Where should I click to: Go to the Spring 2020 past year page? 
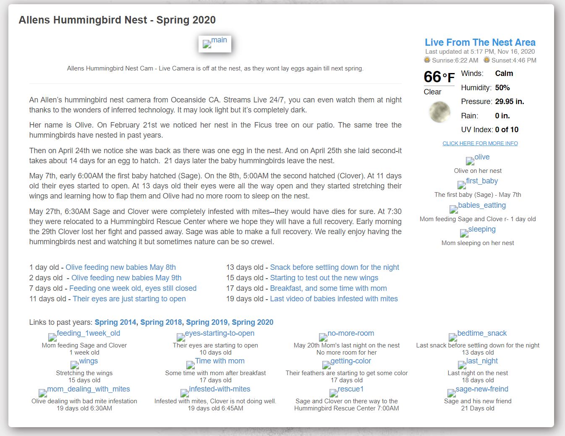[x=252, y=322]
